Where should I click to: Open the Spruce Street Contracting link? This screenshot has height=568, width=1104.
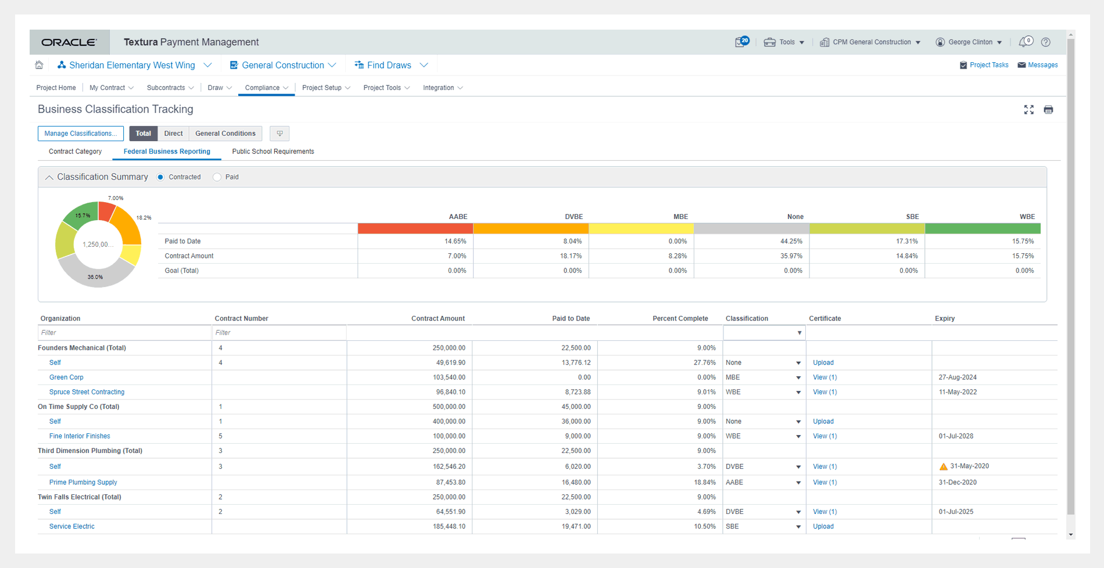click(87, 392)
